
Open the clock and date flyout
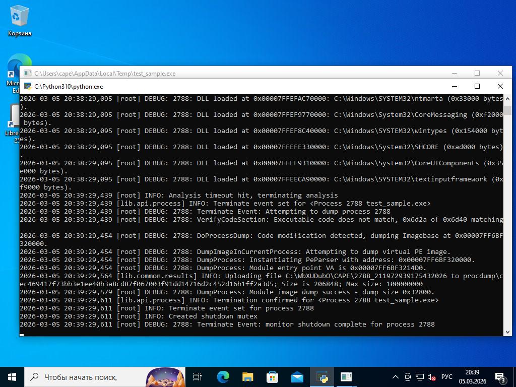click(472, 377)
